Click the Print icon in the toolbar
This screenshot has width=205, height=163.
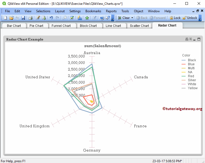(x=30, y=18)
